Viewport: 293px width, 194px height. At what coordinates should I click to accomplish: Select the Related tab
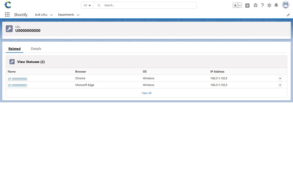(x=14, y=49)
